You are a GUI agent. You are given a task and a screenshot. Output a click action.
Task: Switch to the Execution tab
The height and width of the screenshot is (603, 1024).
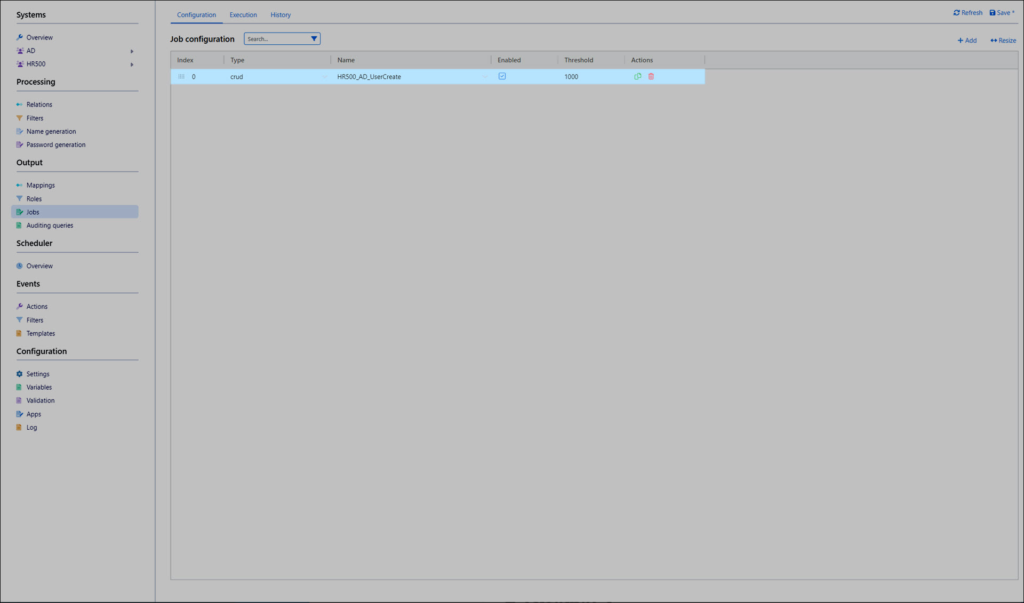(243, 15)
